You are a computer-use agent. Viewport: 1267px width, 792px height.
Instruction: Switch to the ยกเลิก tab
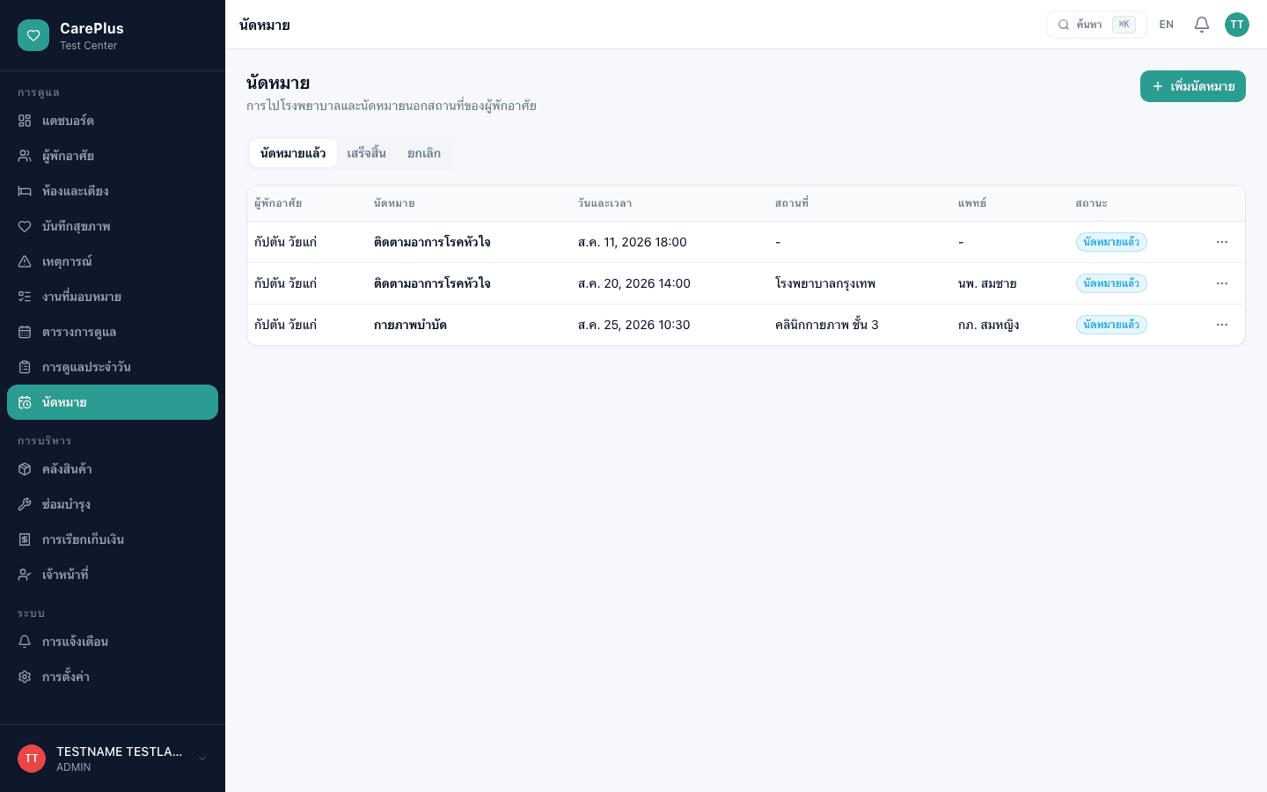point(424,153)
